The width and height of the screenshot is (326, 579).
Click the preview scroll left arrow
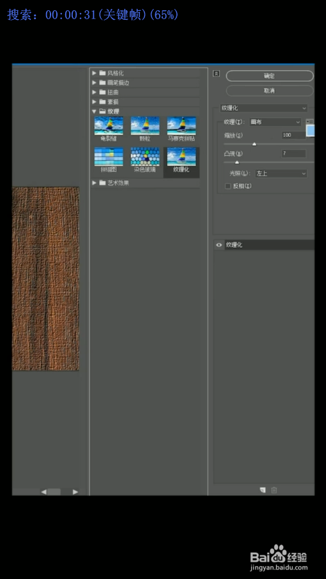(43, 492)
